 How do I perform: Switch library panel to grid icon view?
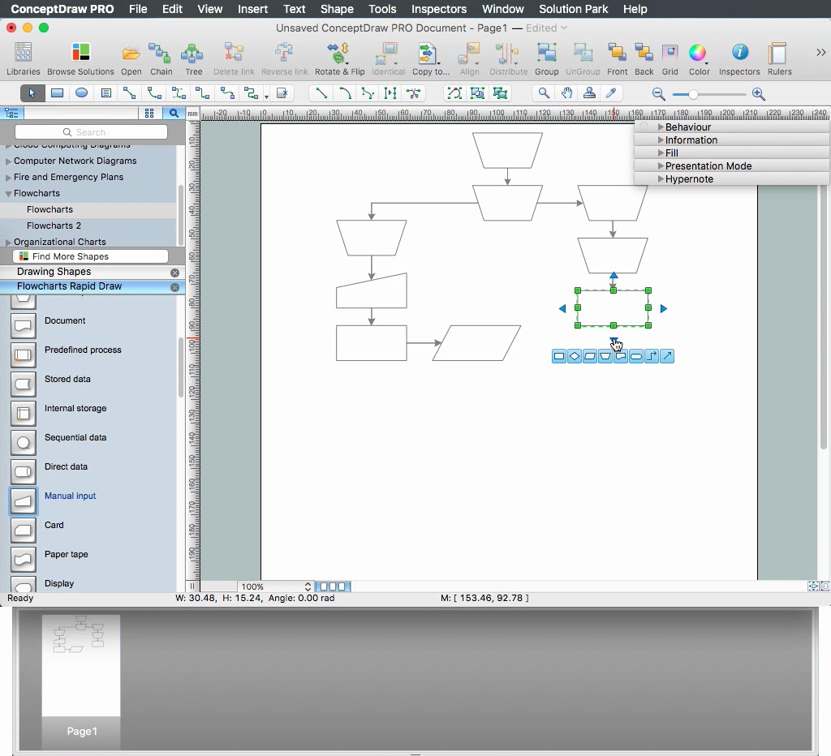click(149, 114)
